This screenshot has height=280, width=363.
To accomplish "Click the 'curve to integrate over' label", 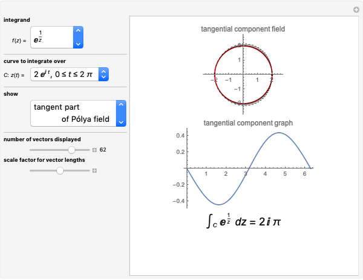I will click(34, 61).
